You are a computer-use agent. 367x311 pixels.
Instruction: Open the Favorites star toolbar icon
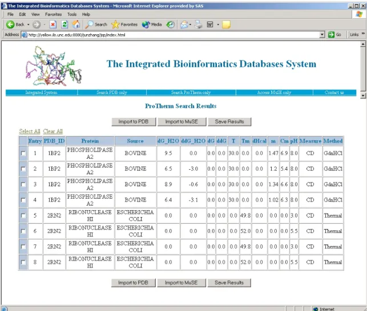pyautogui.click(x=115, y=24)
